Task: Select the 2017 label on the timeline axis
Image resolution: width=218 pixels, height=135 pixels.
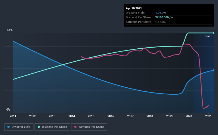Action: (130, 116)
